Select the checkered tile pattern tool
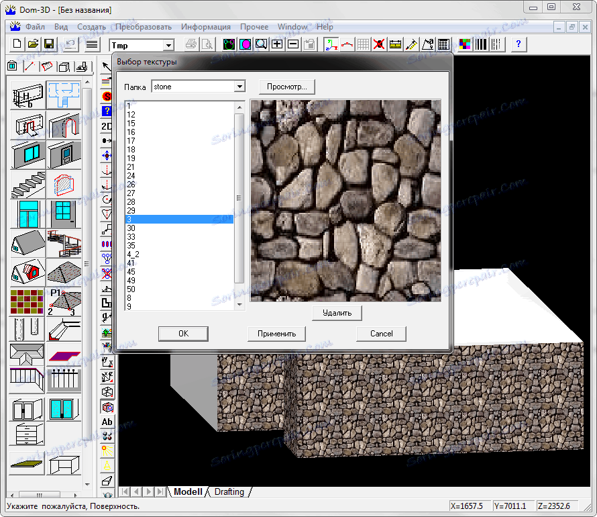597x517 pixels. (x=28, y=302)
